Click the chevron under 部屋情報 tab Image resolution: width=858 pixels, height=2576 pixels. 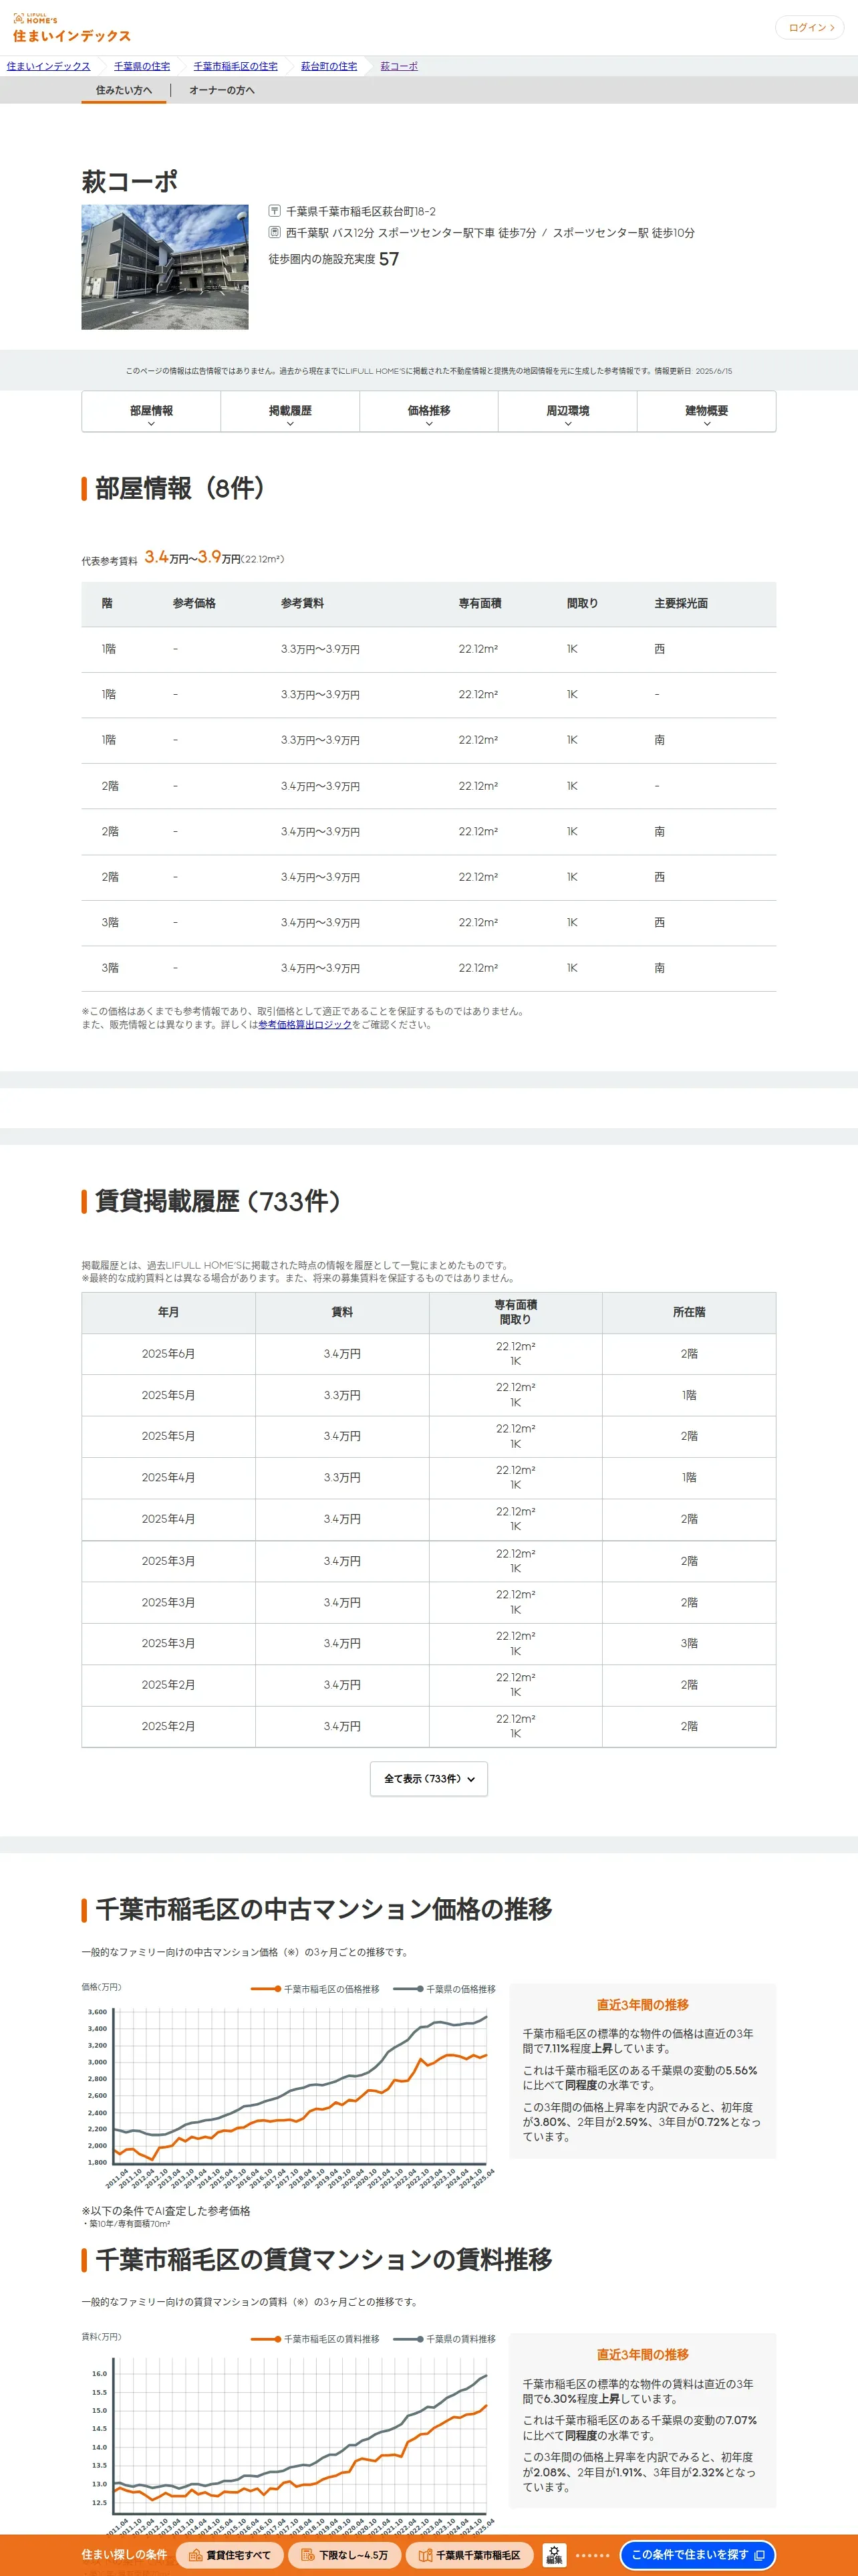[151, 424]
